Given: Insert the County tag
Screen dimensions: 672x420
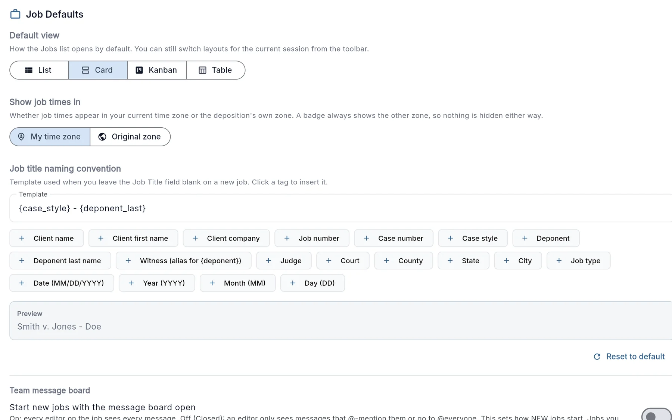Looking at the screenshot, I should coord(404,261).
